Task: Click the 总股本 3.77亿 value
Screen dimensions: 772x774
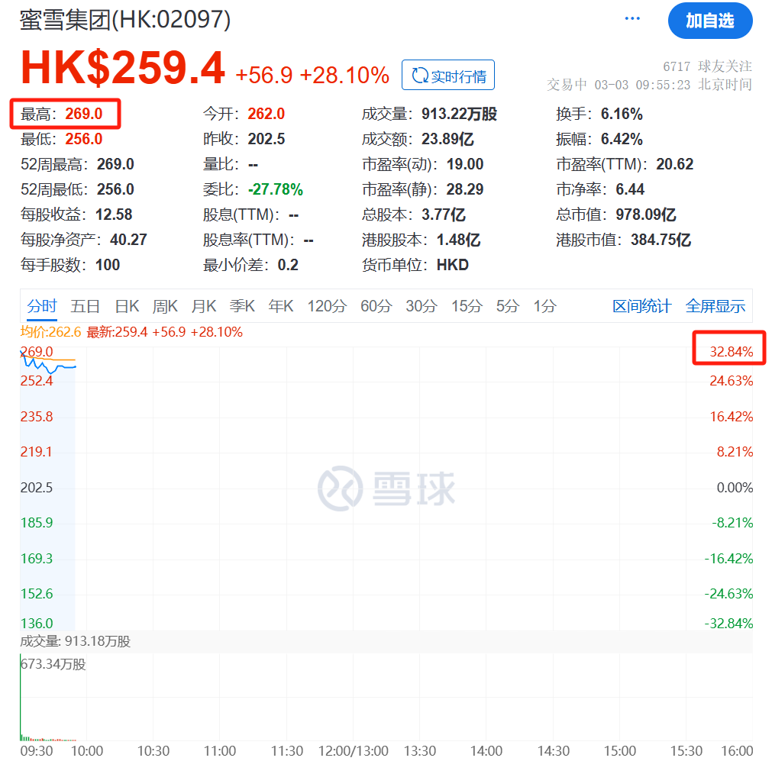Action: tap(443, 214)
